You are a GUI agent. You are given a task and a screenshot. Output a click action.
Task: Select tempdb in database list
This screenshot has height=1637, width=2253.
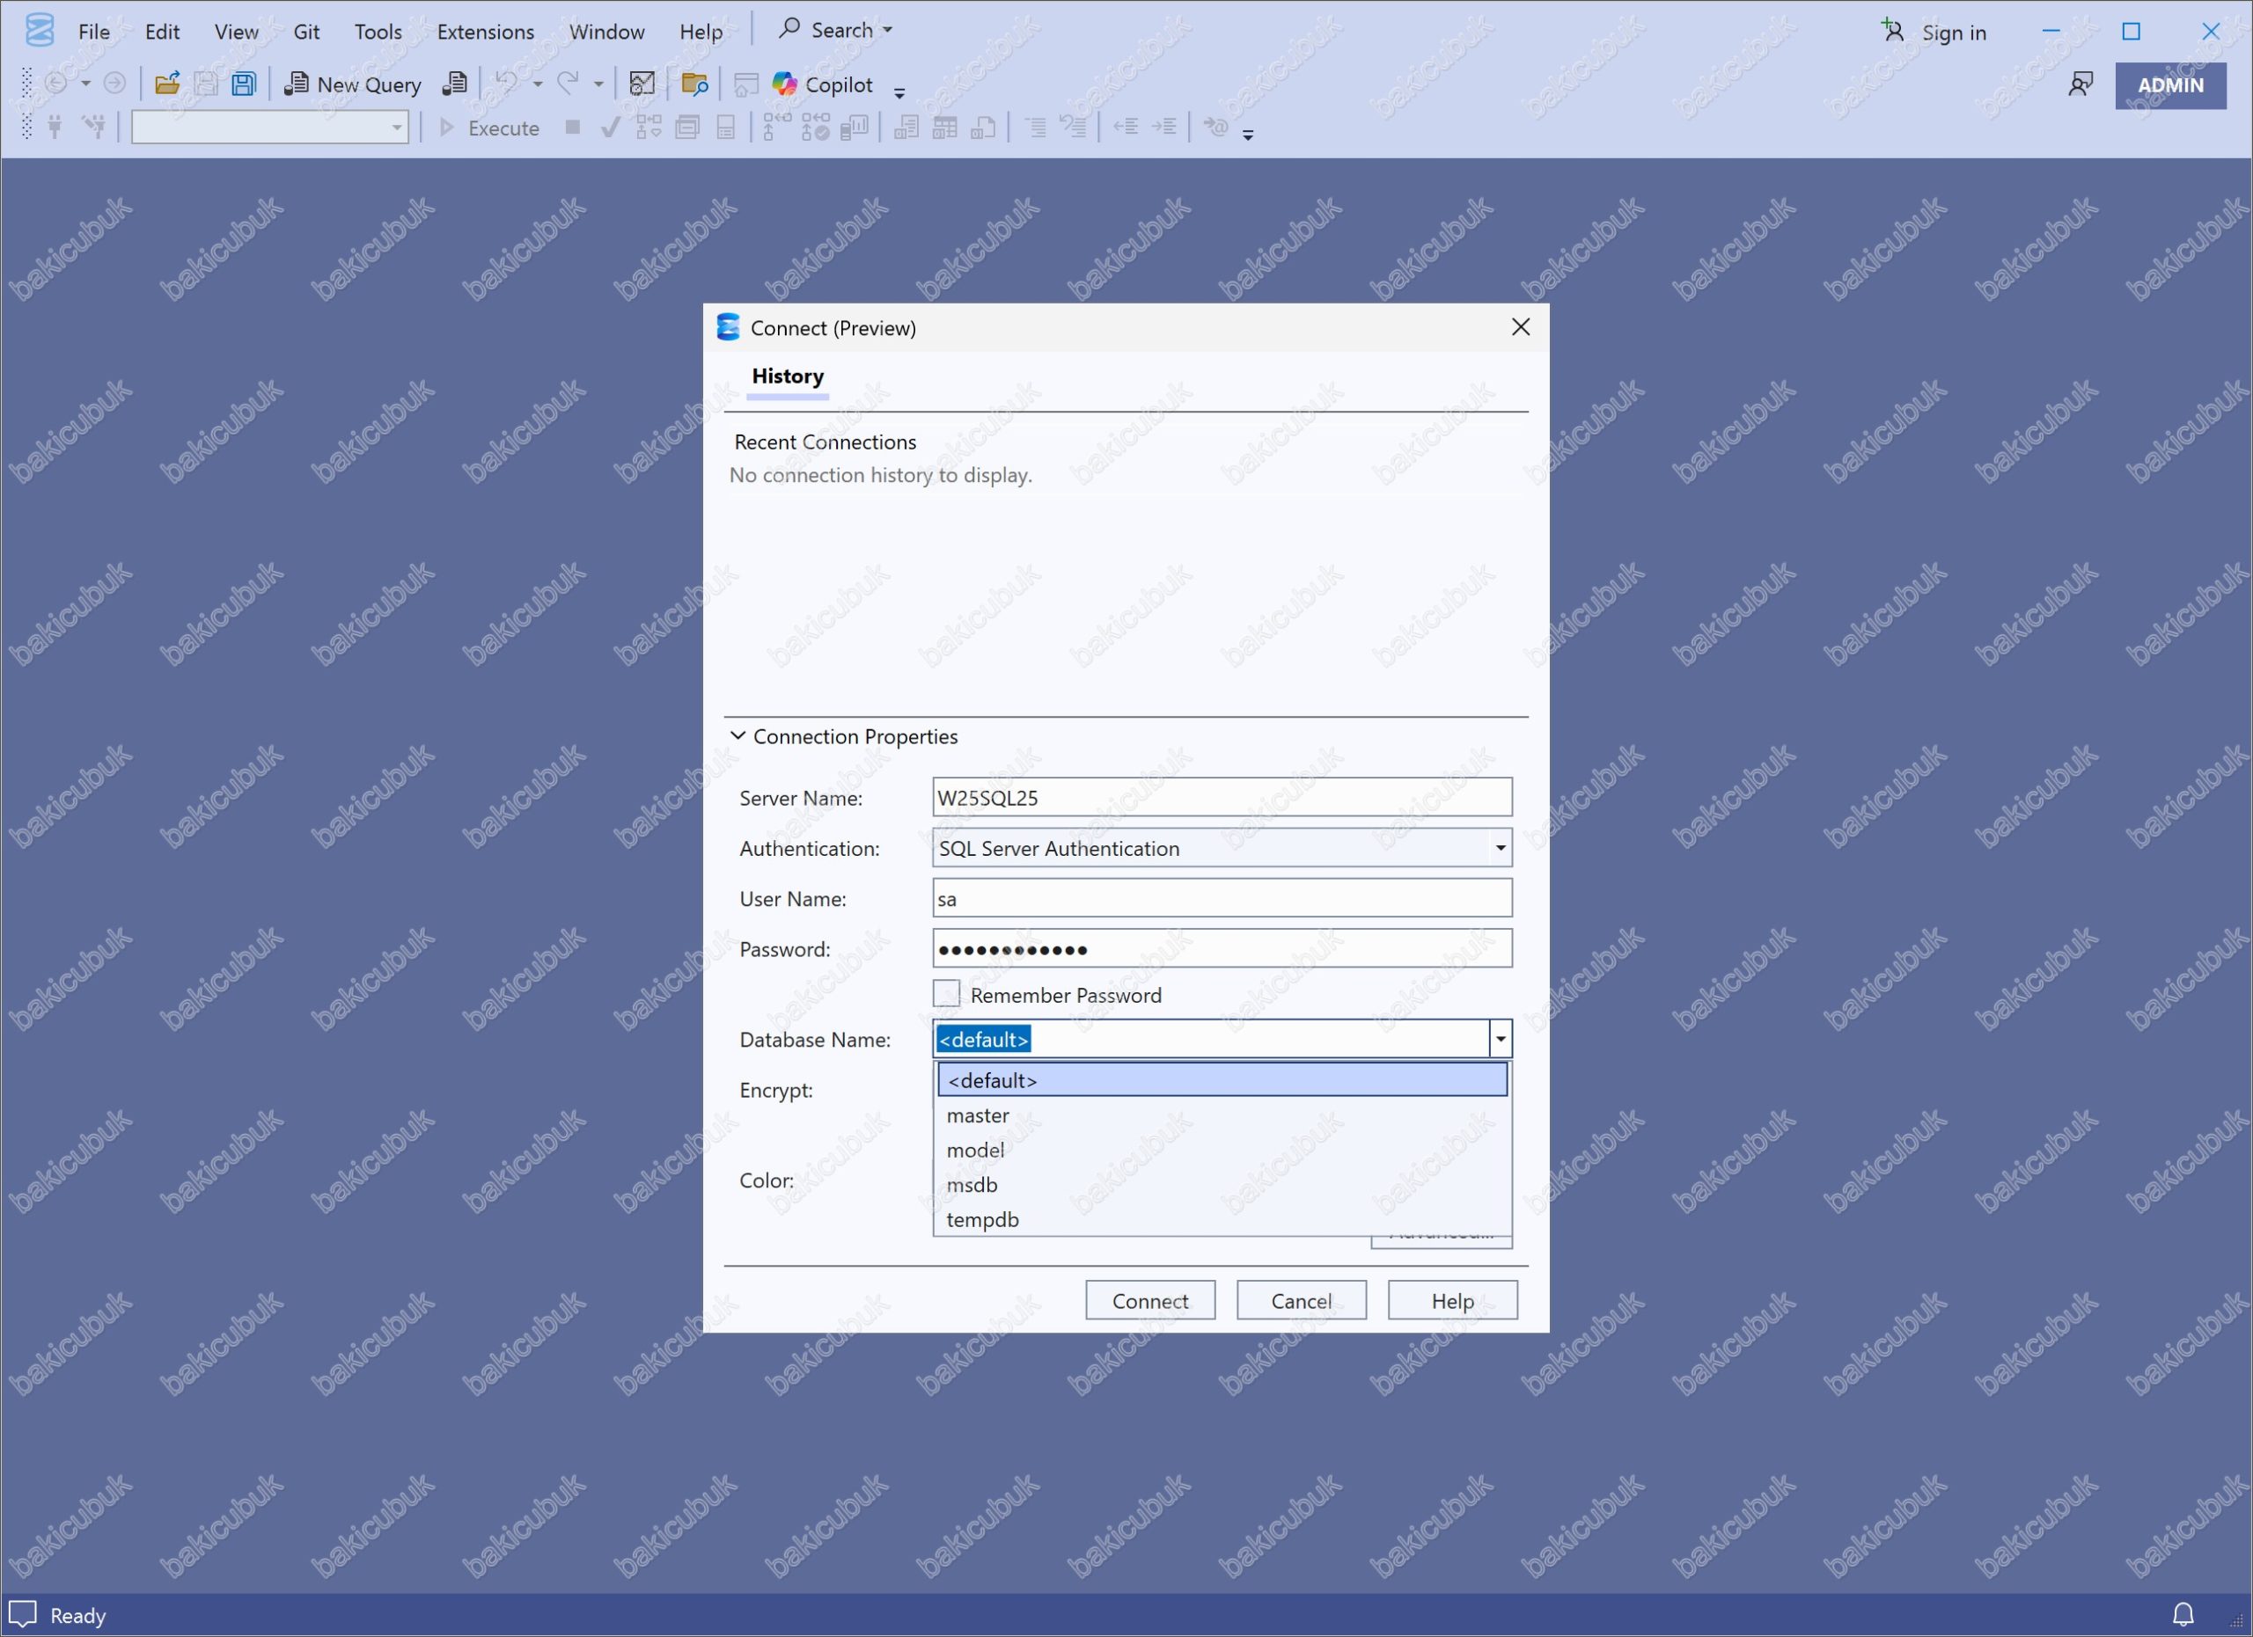(1222, 1219)
